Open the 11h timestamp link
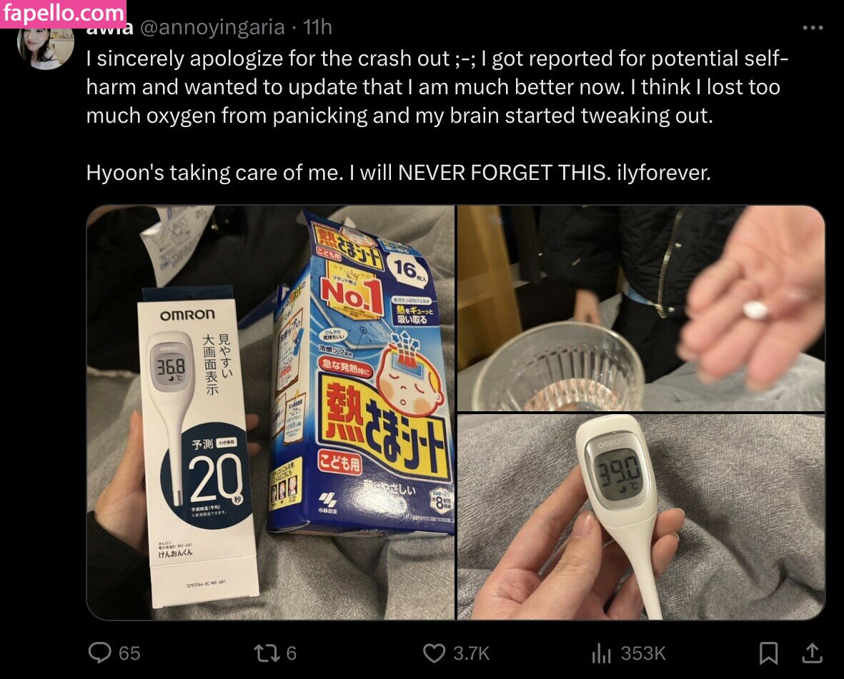The image size is (844, 679). coord(317,27)
